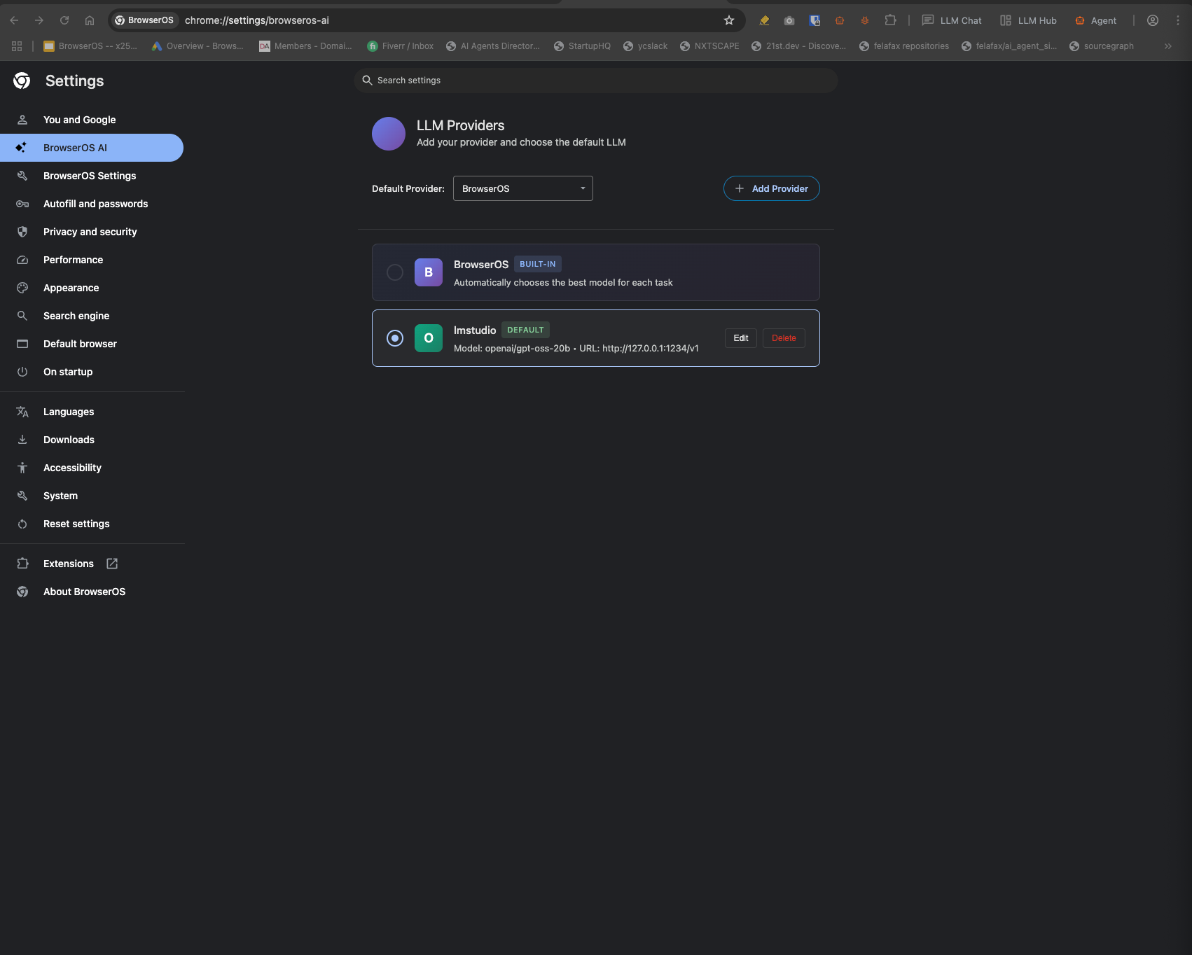Click the Agent icon in the toolbar
Screen dimensions: 1192x955
1095,20
